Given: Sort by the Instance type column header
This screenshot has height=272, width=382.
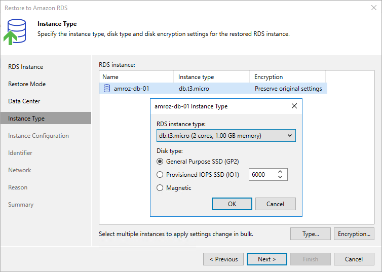Looking at the screenshot, I should coord(211,77).
